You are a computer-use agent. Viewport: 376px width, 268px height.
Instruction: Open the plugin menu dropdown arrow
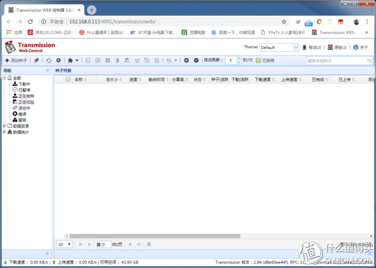77,60
